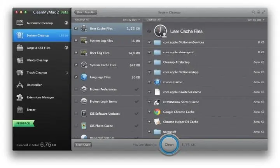Uncheck the Language Files checkbox
The image size is (280, 168).
pyautogui.click(x=76, y=77)
